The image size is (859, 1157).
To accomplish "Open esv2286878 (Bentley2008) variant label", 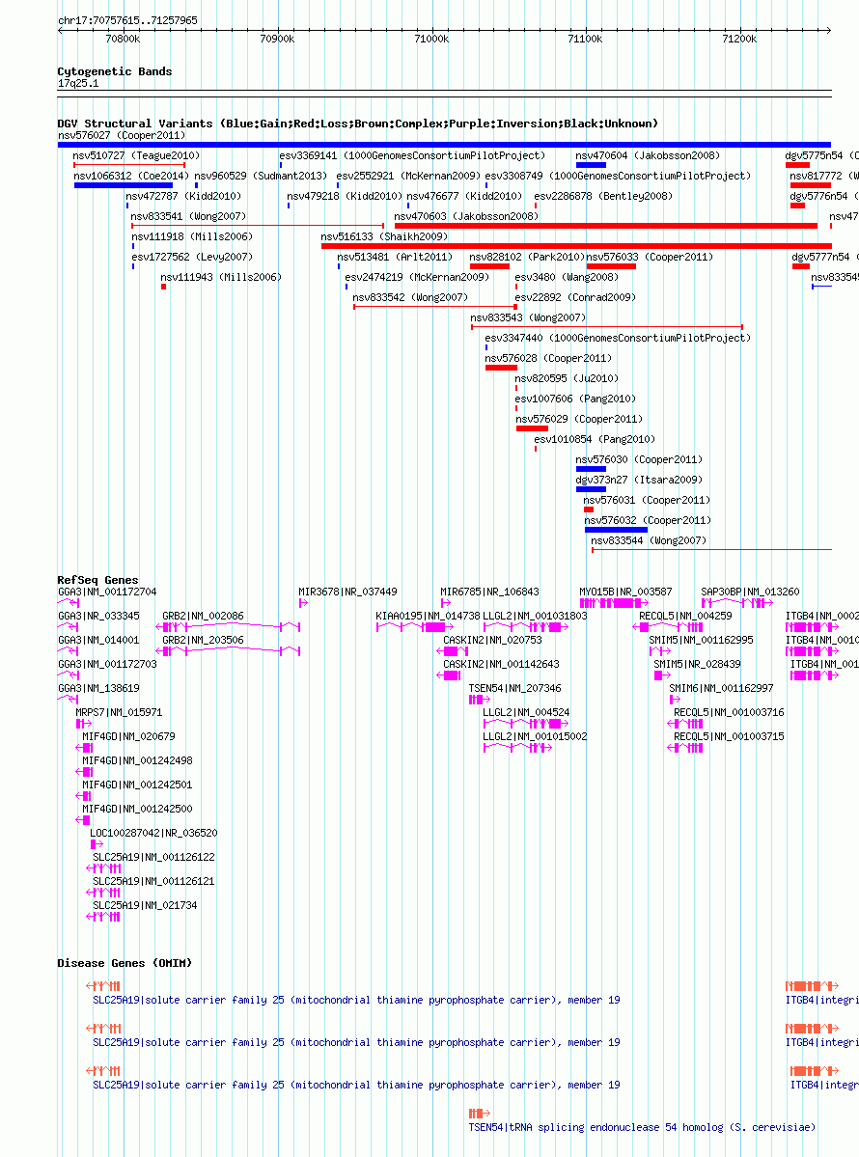I will pyautogui.click(x=603, y=196).
